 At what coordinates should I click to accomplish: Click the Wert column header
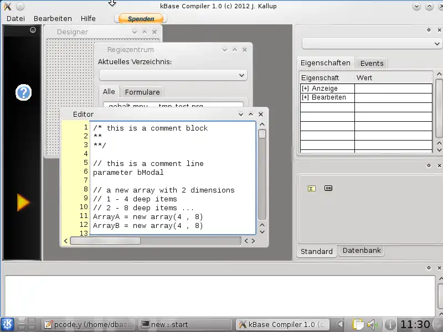(393, 77)
